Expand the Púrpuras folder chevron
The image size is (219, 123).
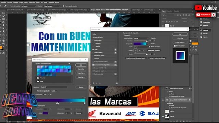point(36,78)
